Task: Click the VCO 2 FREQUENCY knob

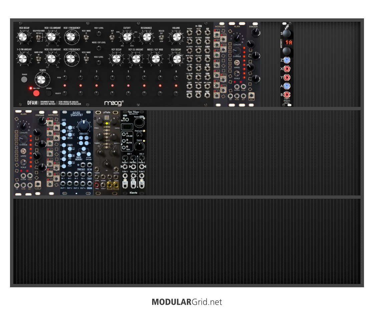Action: [x=71, y=59]
